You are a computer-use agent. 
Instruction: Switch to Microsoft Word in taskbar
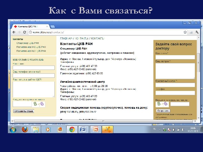coord(83,129)
